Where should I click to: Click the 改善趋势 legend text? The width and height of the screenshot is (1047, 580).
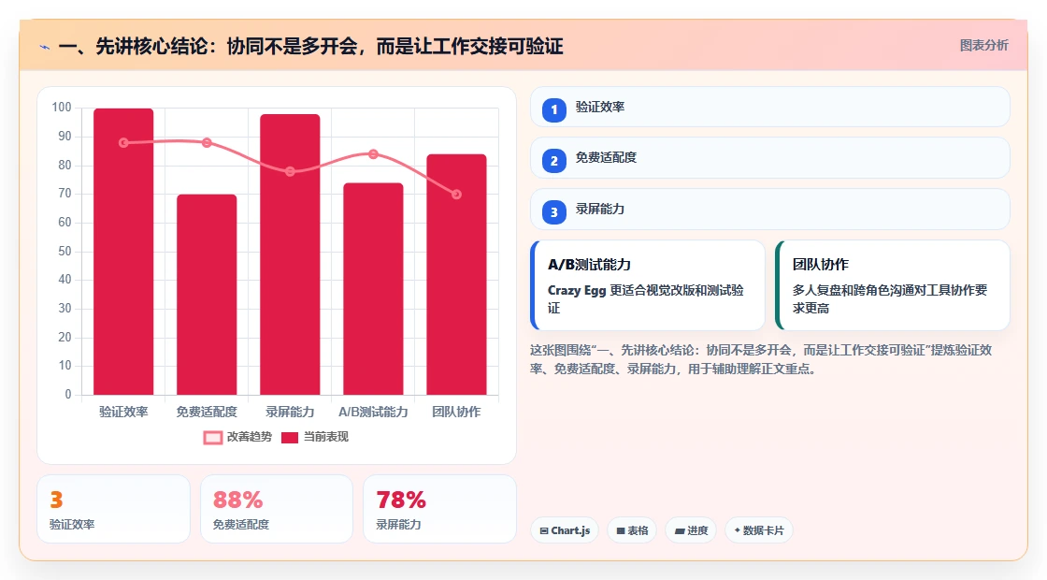coord(249,437)
